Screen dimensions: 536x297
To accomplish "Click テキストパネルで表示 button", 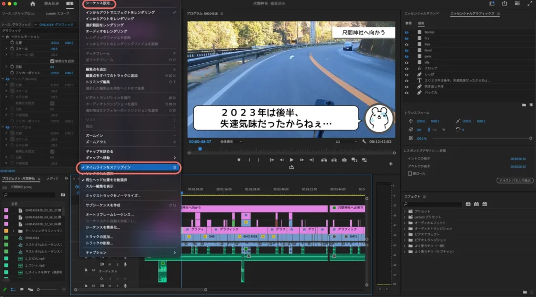I will click(x=515, y=180).
